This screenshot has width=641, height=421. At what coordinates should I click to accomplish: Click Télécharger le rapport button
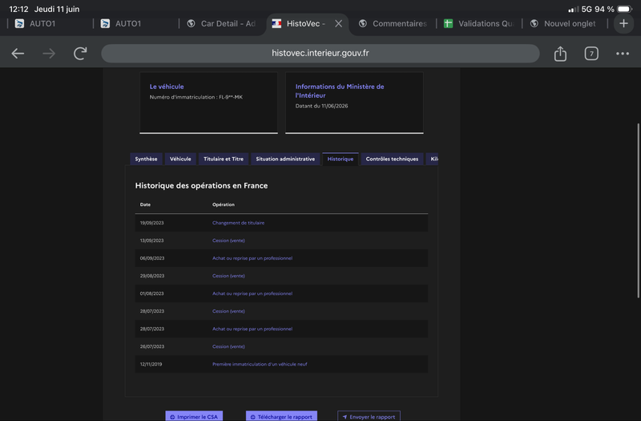tap(281, 416)
